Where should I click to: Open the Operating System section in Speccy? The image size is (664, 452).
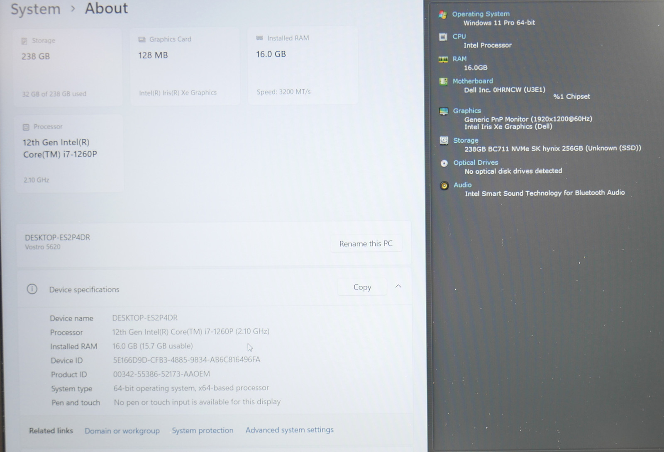coord(481,14)
